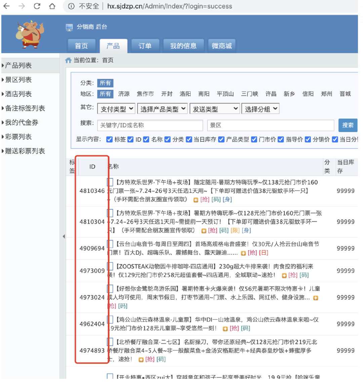Select checkbox for product 4909694
The width and height of the screenshot is (363, 386).
pyautogui.click(x=110, y=244)
